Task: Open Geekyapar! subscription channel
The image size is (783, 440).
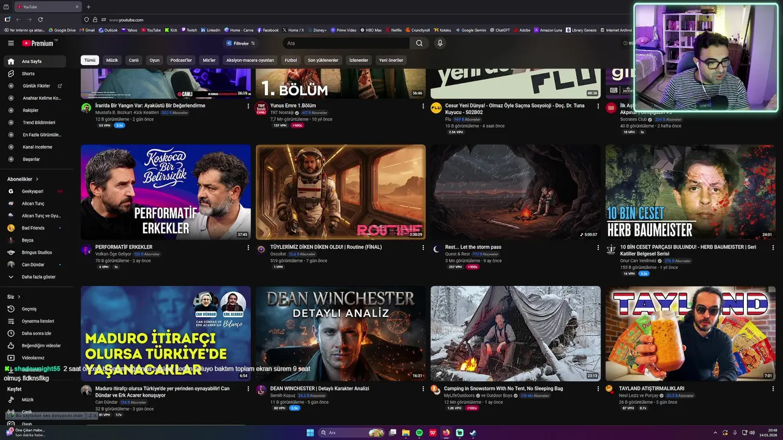Action: (34, 191)
